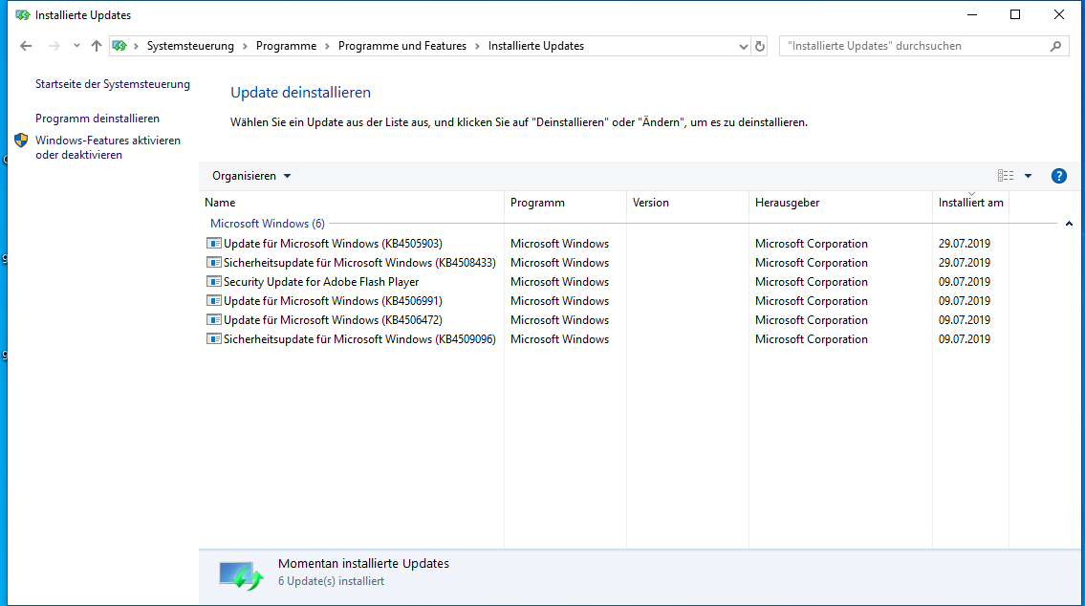This screenshot has height=606, width=1085.
Task: Go up one level with the up arrow
Action: point(97,46)
